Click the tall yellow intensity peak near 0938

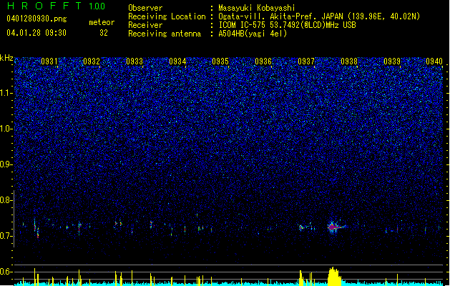334,276
